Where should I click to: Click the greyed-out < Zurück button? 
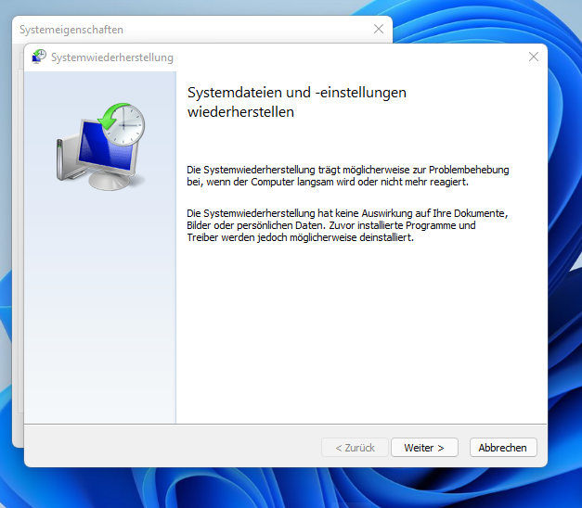(355, 448)
